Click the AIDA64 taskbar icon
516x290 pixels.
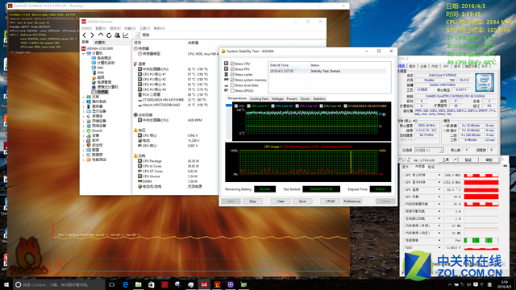(204, 284)
